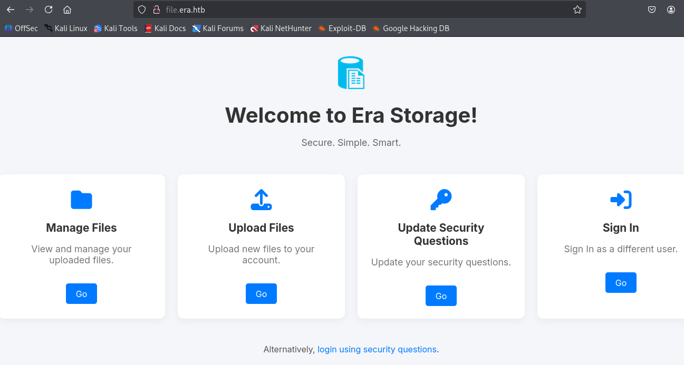Click the Manage Files folder icon

tap(81, 200)
